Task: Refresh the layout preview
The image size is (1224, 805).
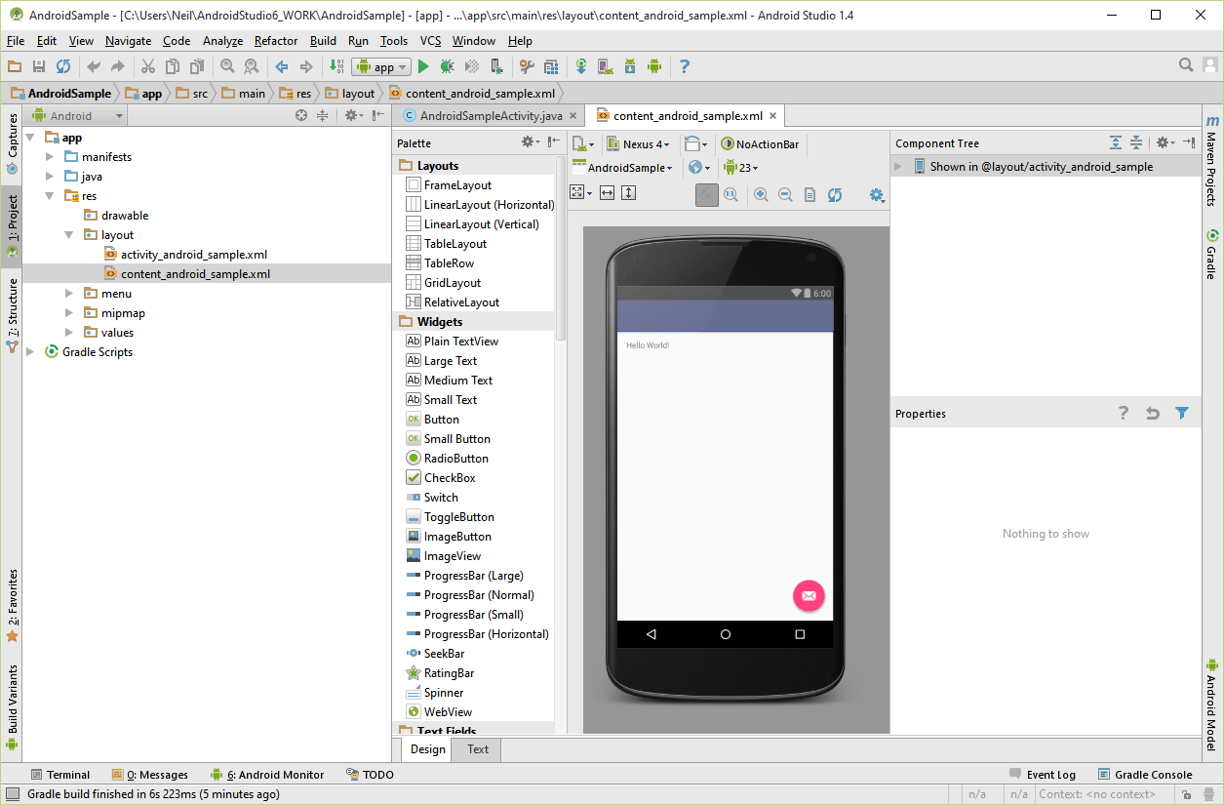Action: (x=835, y=194)
